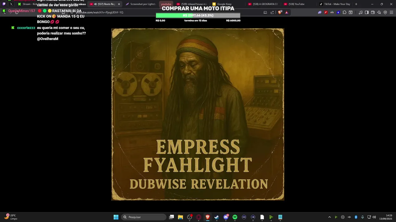396x222 pixels.
Task: Open the purple ghost extension
Action: tap(320, 12)
